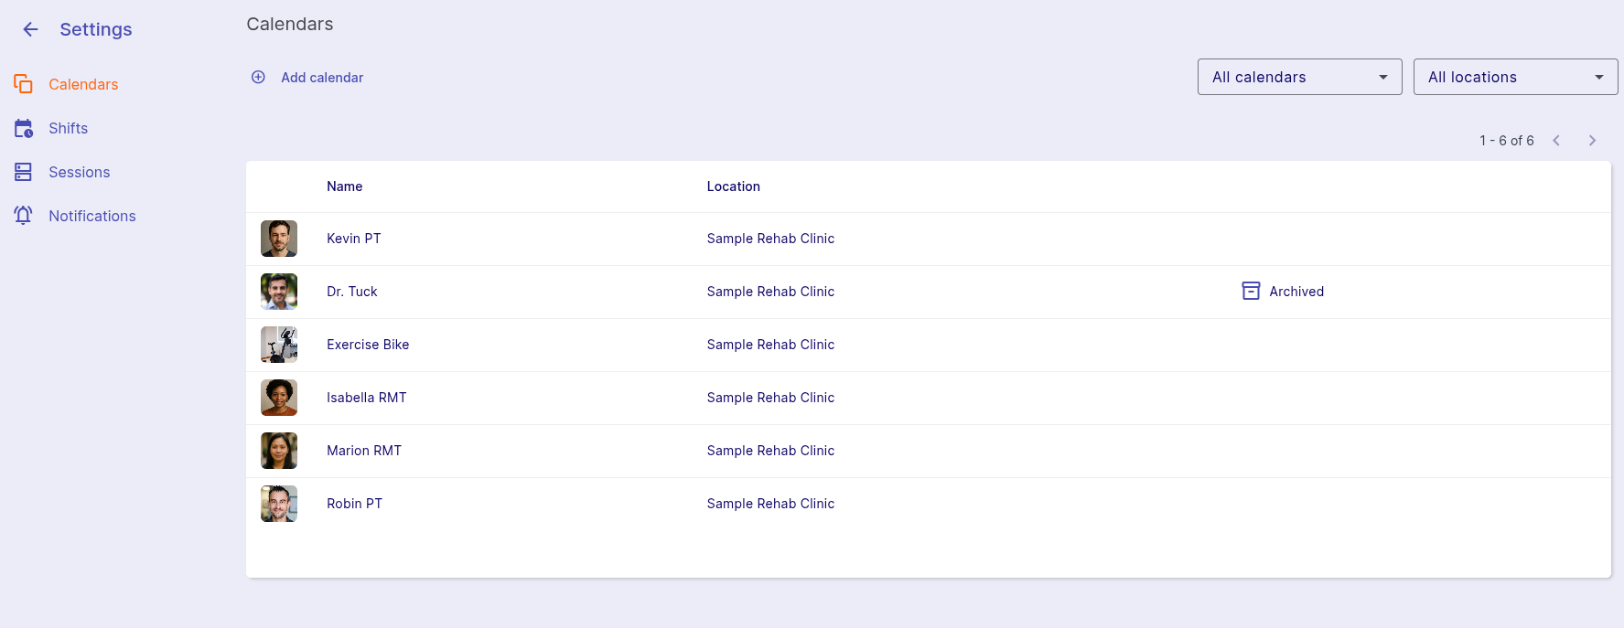Open the All calendars dropdown
This screenshot has height=628, width=1624.
click(x=1299, y=77)
